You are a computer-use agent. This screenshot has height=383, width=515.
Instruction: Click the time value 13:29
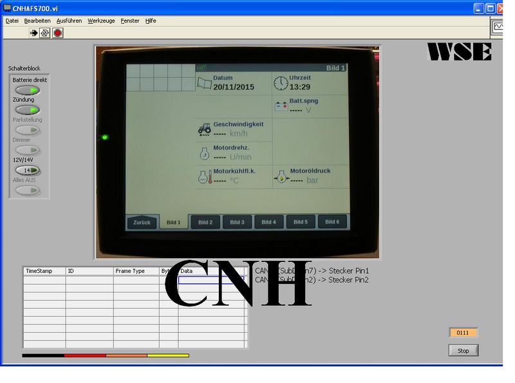[x=299, y=87]
